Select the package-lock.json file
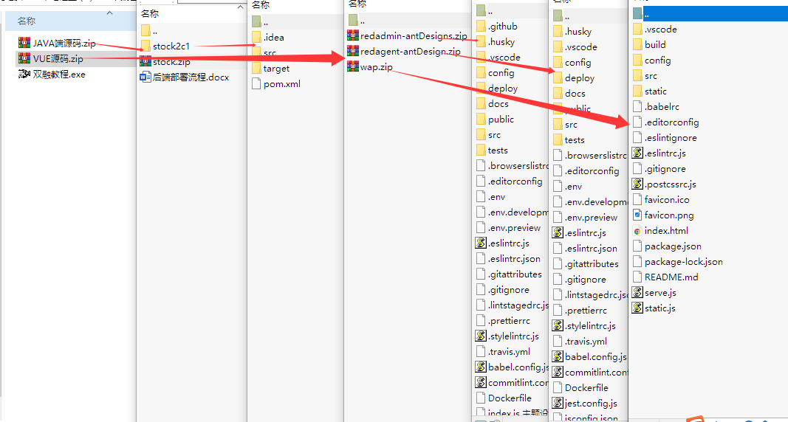The width and height of the screenshot is (788, 422). click(678, 262)
